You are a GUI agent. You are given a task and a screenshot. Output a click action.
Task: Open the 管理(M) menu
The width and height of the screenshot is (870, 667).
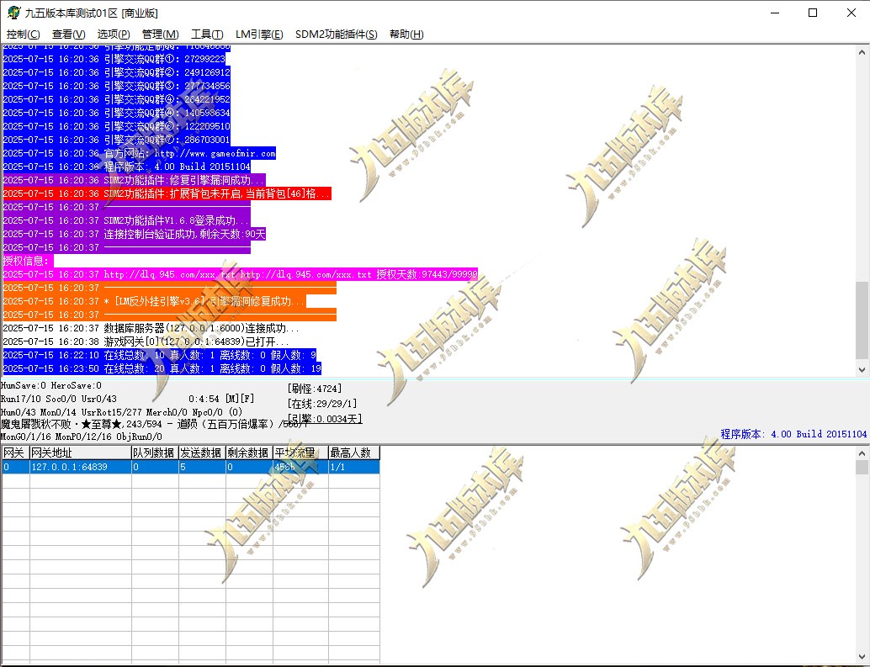pyautogui.click(x=161, y=34)
